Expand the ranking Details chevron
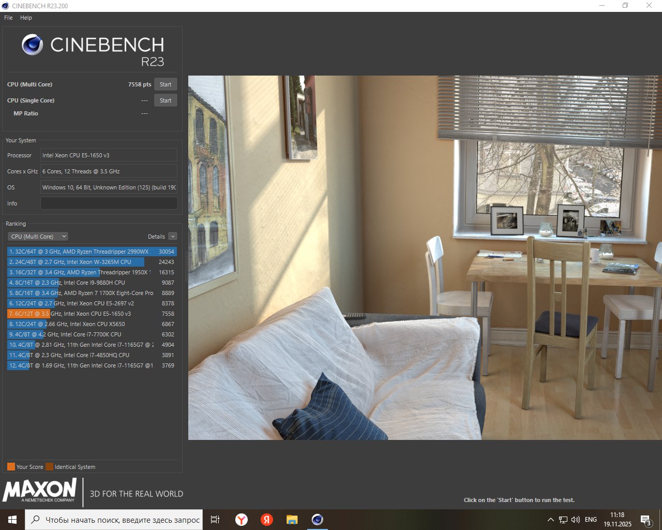The image size is (662, 530). [173, 237]
